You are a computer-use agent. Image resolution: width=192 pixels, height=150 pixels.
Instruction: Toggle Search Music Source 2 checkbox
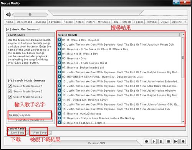(10, 91)
